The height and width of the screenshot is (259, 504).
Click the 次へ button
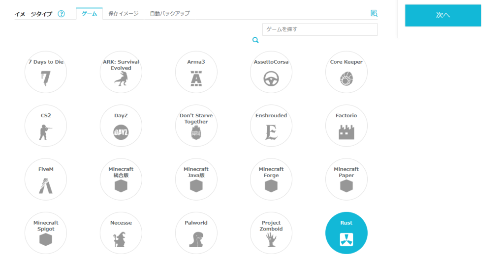(x=443, y=15)
